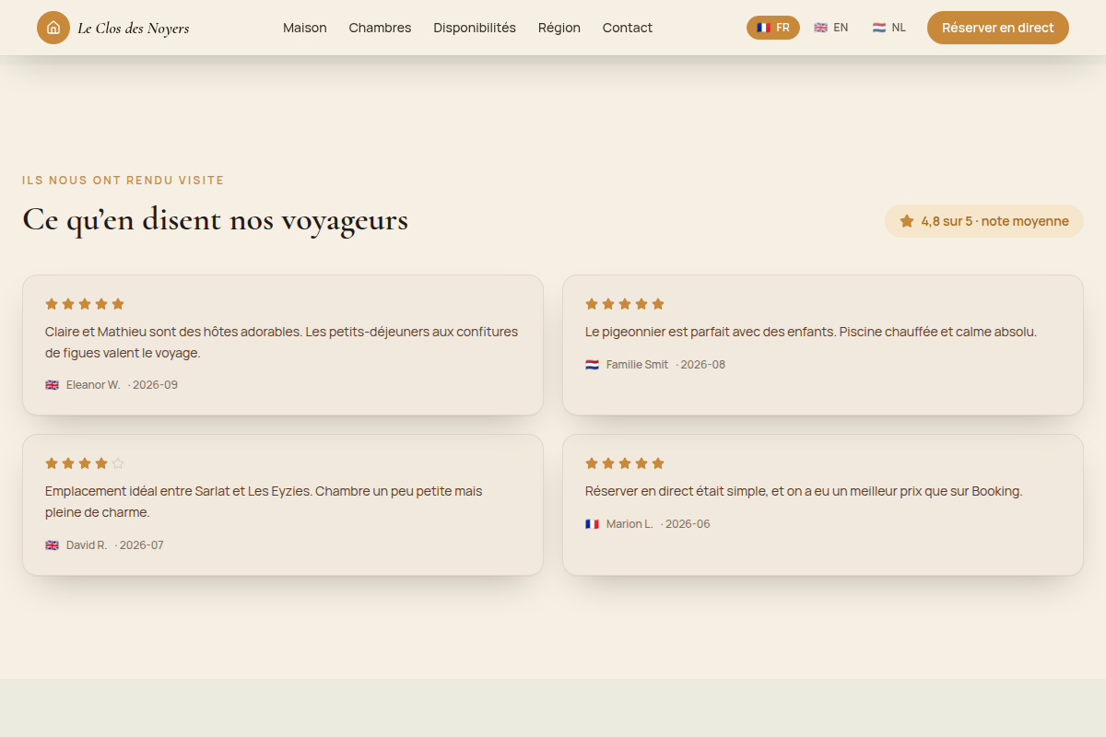The image size is (1106, 737).
Task: Click the UK flag icon in header
Action: (x=820, y=28)
